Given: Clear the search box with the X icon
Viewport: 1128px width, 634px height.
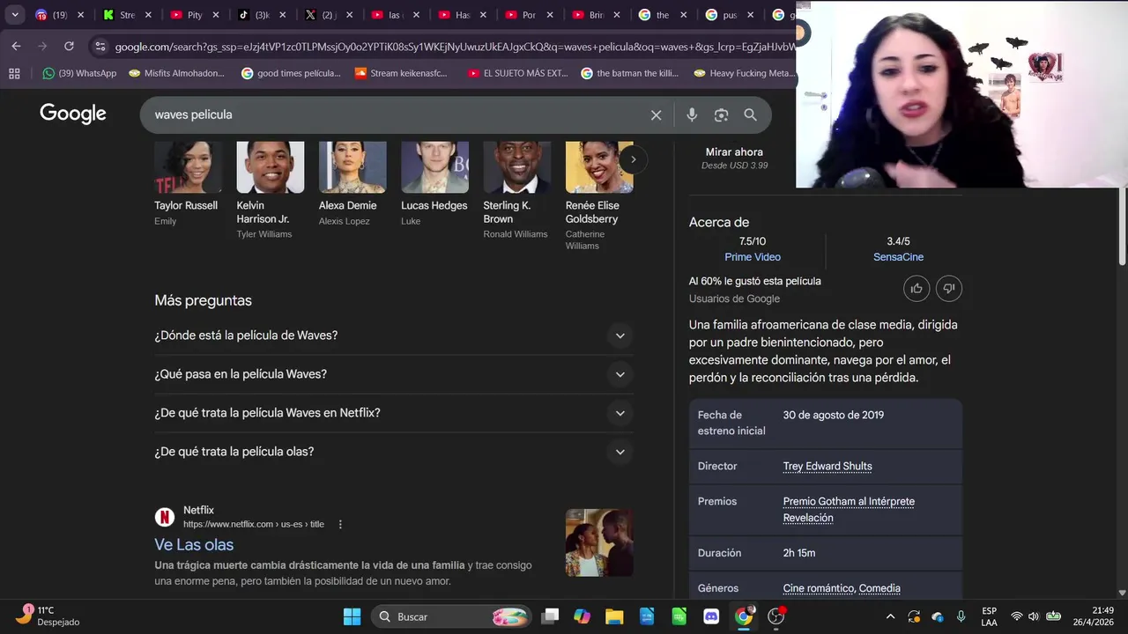Looking at the screenshot, I should coord(656,114).
